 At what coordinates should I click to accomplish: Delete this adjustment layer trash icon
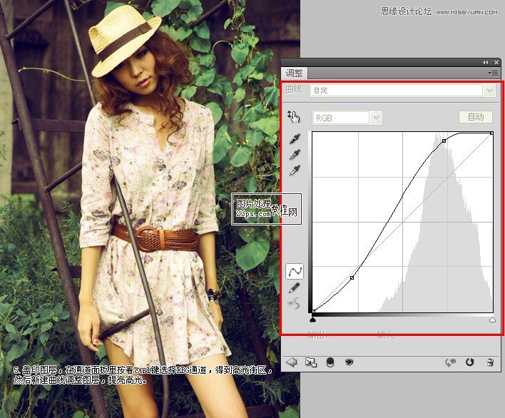click(x=490, y=362)
